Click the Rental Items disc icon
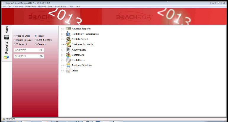Image resolution: width=228 pixels, height=122 pixels. (x=68, y=60)
